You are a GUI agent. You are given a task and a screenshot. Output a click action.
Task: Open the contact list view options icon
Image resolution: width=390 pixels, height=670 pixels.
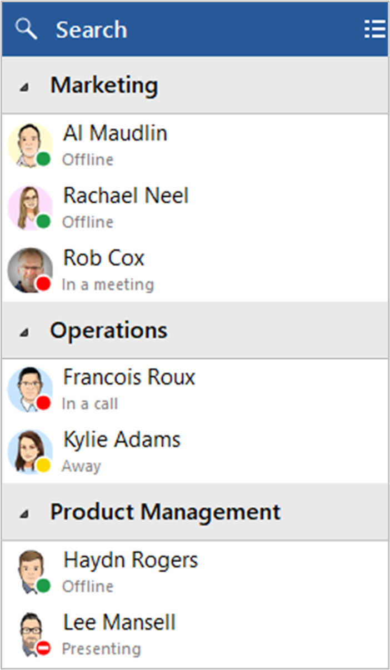[374, 29]
